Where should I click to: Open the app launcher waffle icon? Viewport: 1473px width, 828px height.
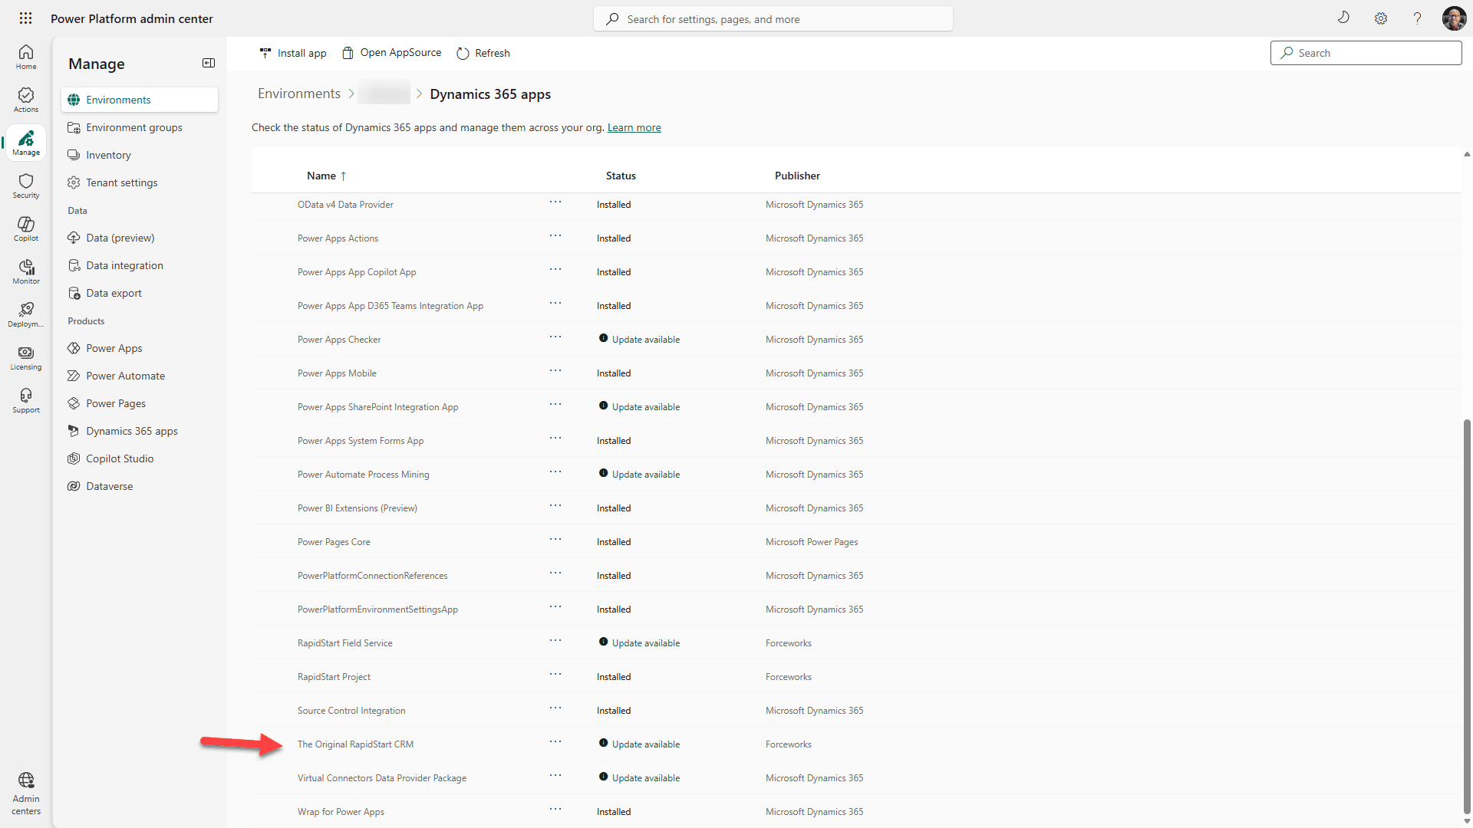click(25, 18)
